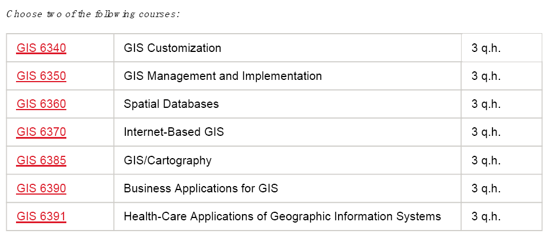Open the GIS 6370 course link

click(x=41, y=132)
